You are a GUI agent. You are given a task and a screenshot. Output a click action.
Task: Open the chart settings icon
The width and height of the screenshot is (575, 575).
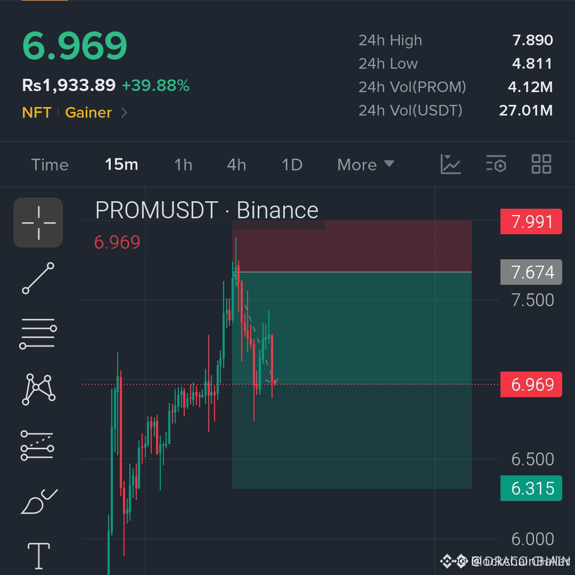pos(496,165)
